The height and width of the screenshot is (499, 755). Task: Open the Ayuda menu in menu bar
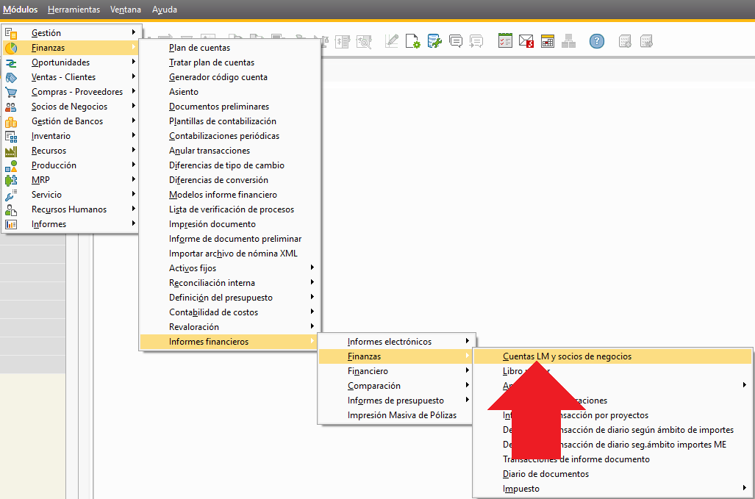(x=164, y=10)
